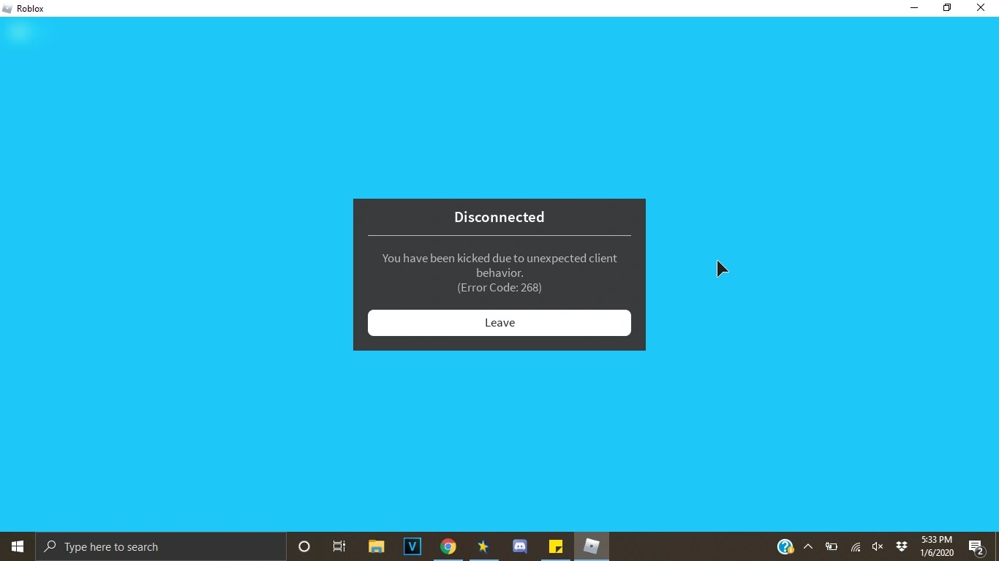Click the "Disconnected" dialog heading
Screen dimensions: 999x561
499,217
